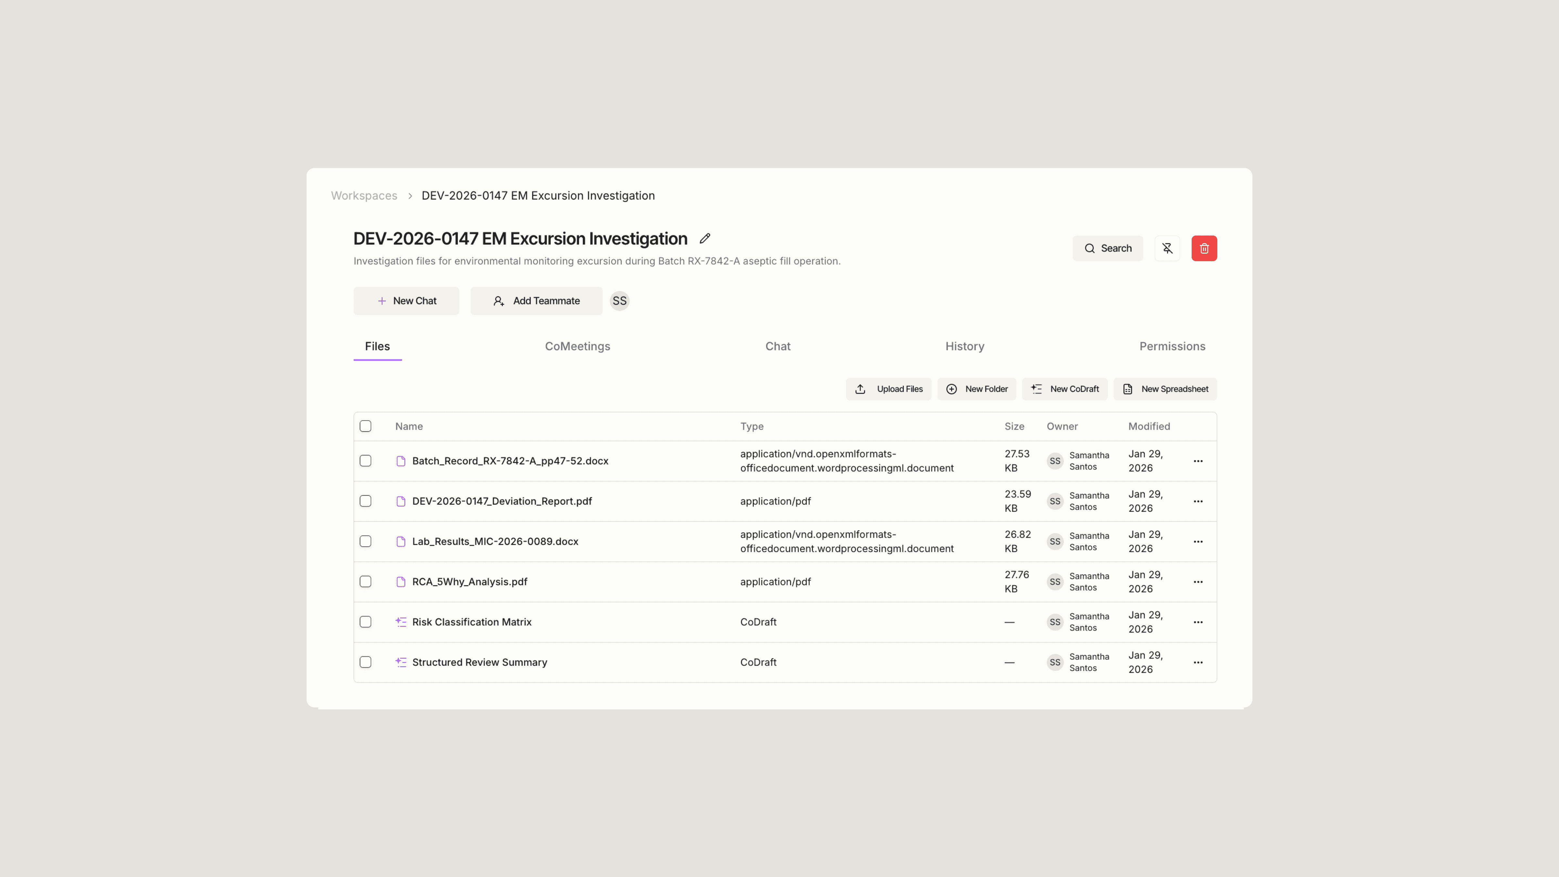Click the unpin workspace icon
Image resolution: width=1559 pixels, height=877 pixels.
tap(1167, 248)
